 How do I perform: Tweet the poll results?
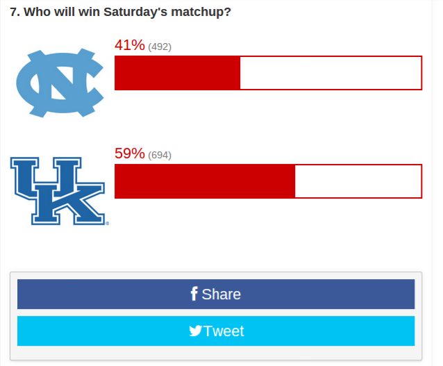216,331
